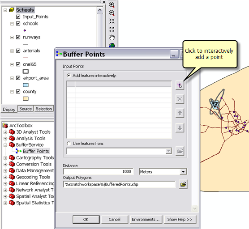Select the Use features from option
The image size is (249, 229).
pyautogui.click(x=69, y=144)
